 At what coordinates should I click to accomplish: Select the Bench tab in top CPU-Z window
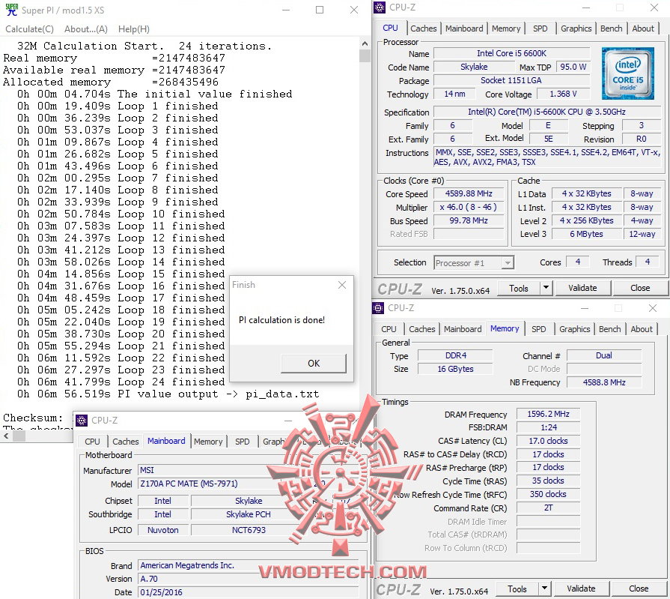[x=611, y=28]
